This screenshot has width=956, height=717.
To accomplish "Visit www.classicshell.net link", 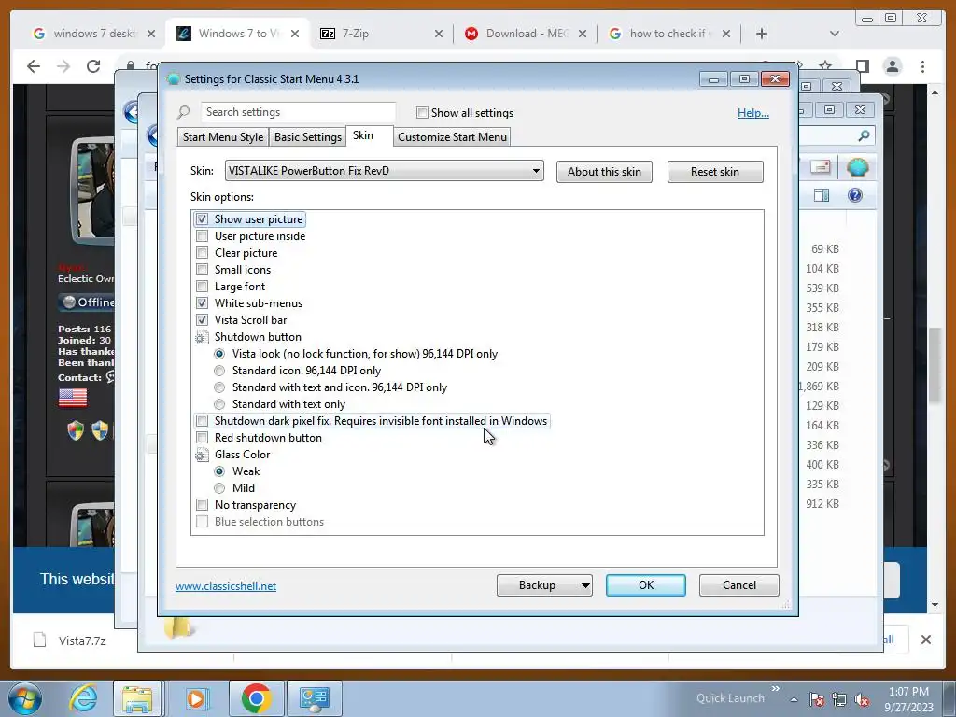I will 226,586.
